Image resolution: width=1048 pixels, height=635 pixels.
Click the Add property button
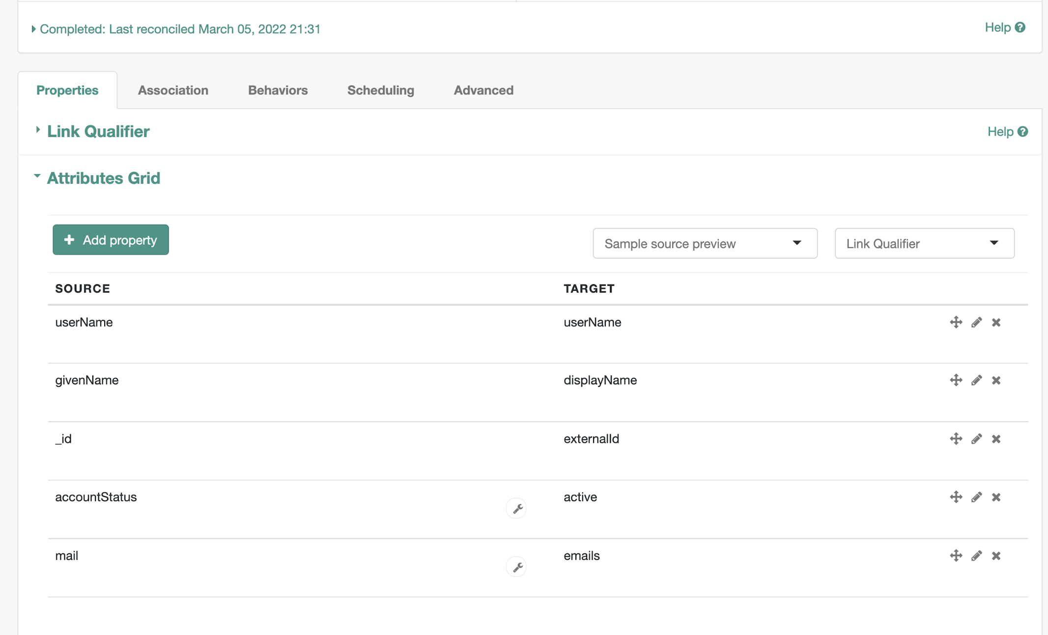[111, 240]
